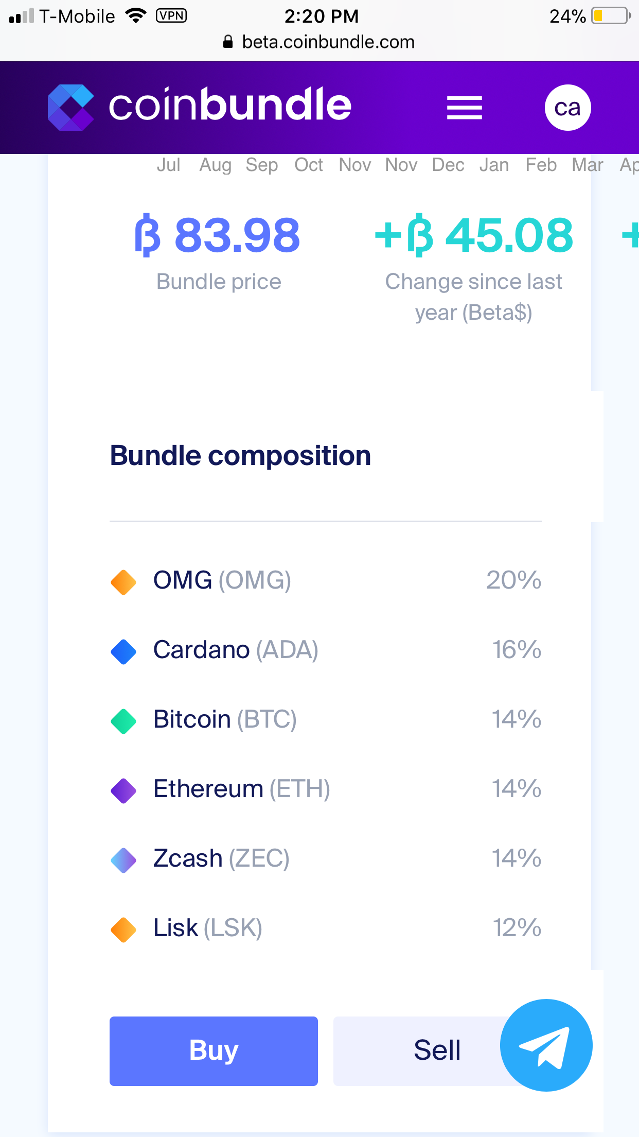Click the green Bitcoin diamond icon
The image size is (639, 1137).
[123, 721]
